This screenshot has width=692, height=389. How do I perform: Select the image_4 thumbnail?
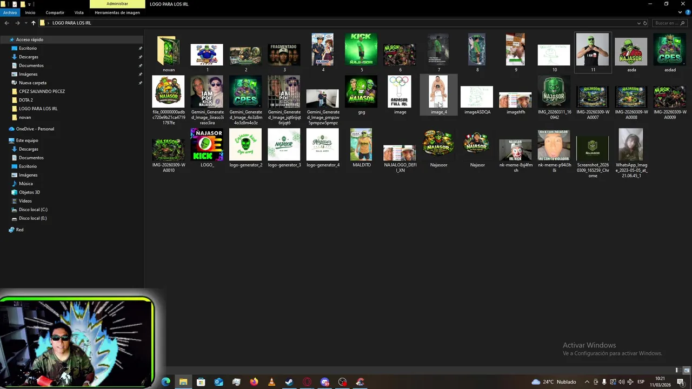point(438,91)
